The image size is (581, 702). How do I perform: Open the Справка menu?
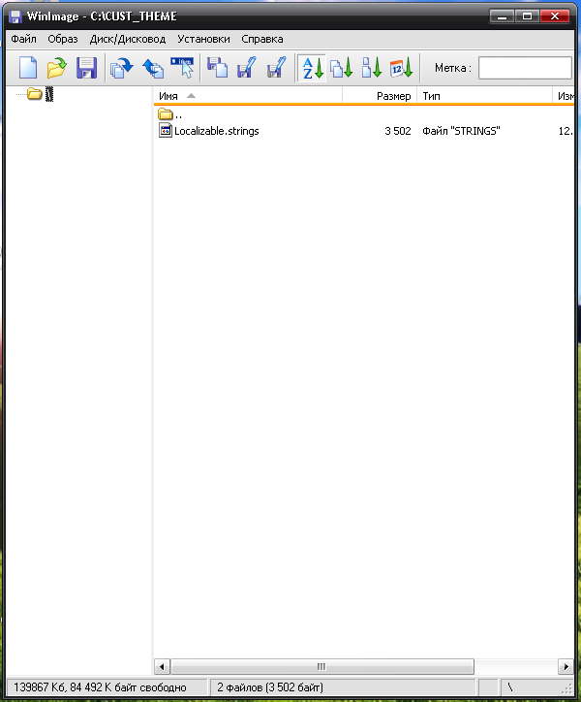point(262,39)
